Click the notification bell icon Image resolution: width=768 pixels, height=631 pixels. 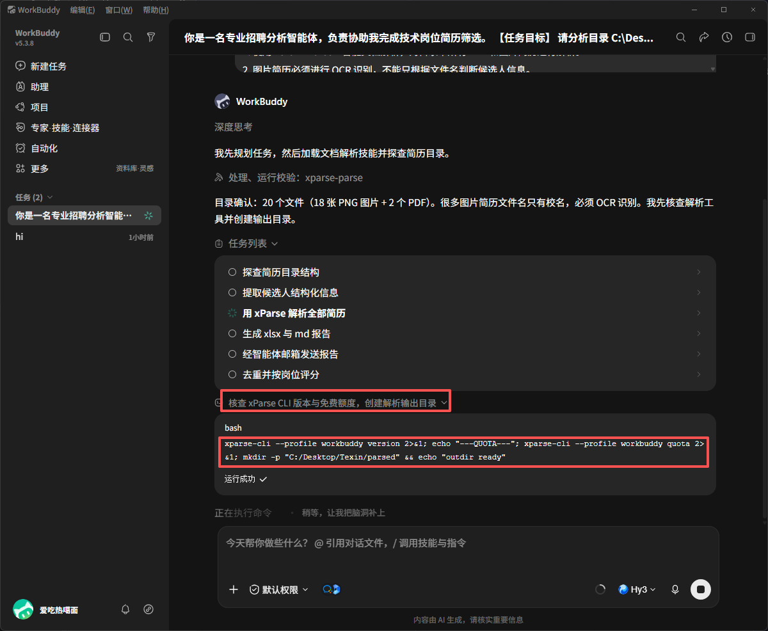[125, 609]
